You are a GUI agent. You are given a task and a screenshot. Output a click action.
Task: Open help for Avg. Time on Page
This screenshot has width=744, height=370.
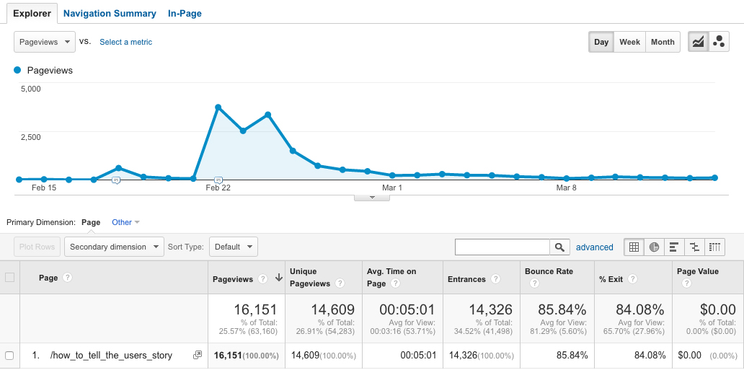click(x=395, y=283)
